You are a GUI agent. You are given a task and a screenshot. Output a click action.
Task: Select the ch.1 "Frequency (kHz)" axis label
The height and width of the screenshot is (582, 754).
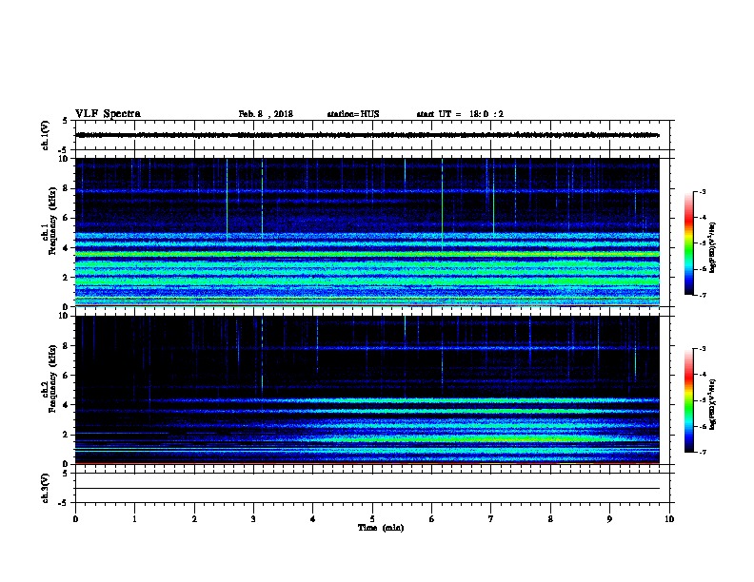click(52, 221)
